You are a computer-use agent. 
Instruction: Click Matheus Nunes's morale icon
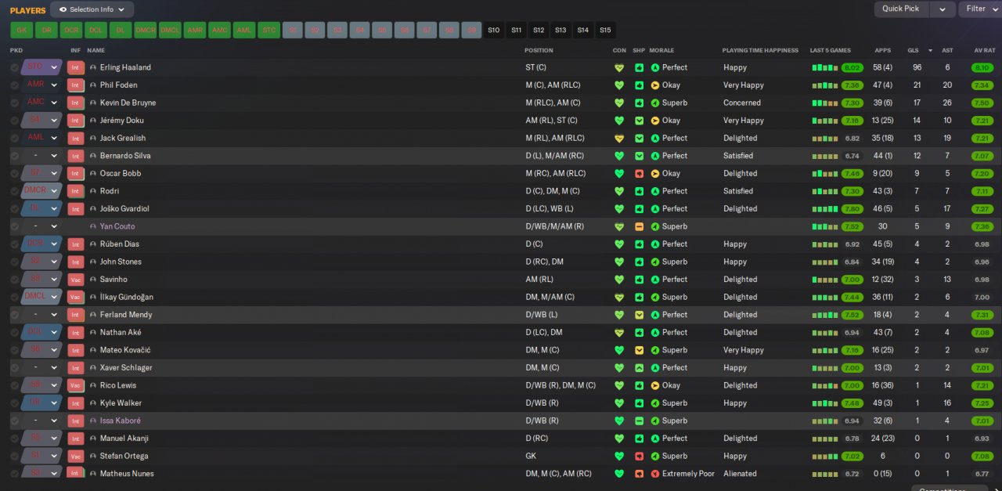click(x=655, y=474)
